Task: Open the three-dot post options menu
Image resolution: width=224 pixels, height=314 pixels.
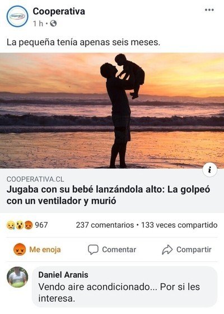Action: [x=209, y=10]
